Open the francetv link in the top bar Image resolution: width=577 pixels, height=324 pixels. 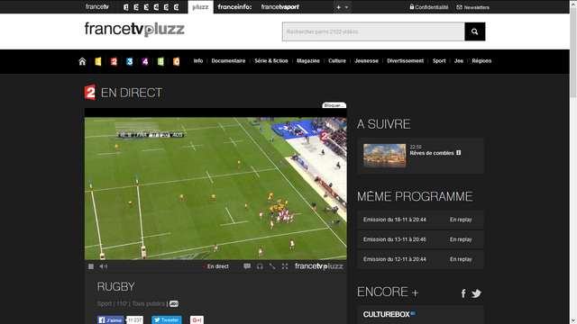point(97,6)
